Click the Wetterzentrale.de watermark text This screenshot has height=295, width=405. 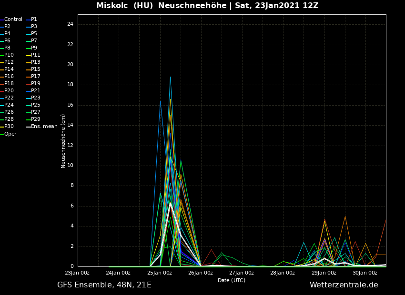click(x=344, y=285)
